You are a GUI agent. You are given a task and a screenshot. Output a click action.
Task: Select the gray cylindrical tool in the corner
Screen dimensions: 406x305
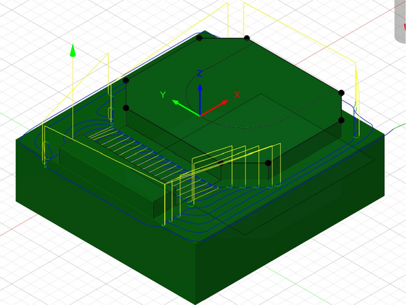click(x=400, y=21)
